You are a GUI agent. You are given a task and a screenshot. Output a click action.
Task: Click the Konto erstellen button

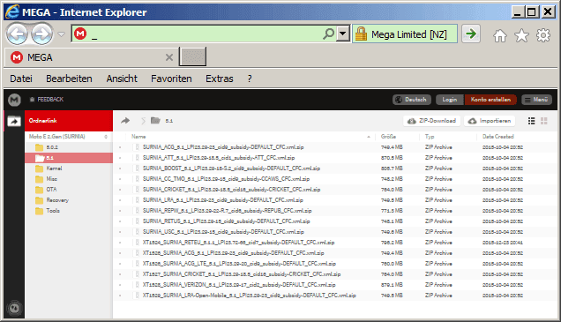pyautogui.click(x=490, y=100)
